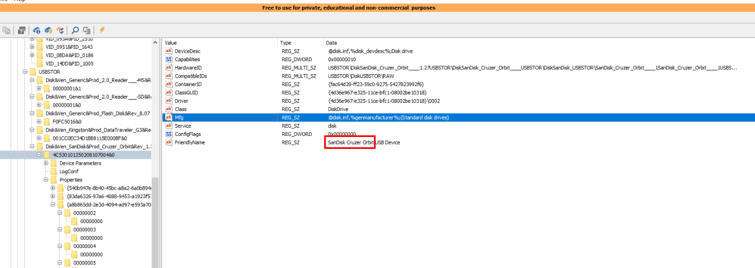The height and width of the screenshot is (268, 755).
Task: Select the LogConf key
Action: point(69,172)
